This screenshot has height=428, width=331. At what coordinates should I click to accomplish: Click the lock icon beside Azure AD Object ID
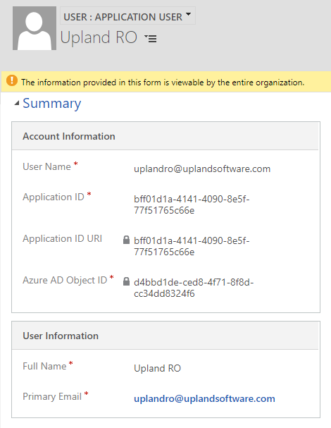[x=126, y=281]
